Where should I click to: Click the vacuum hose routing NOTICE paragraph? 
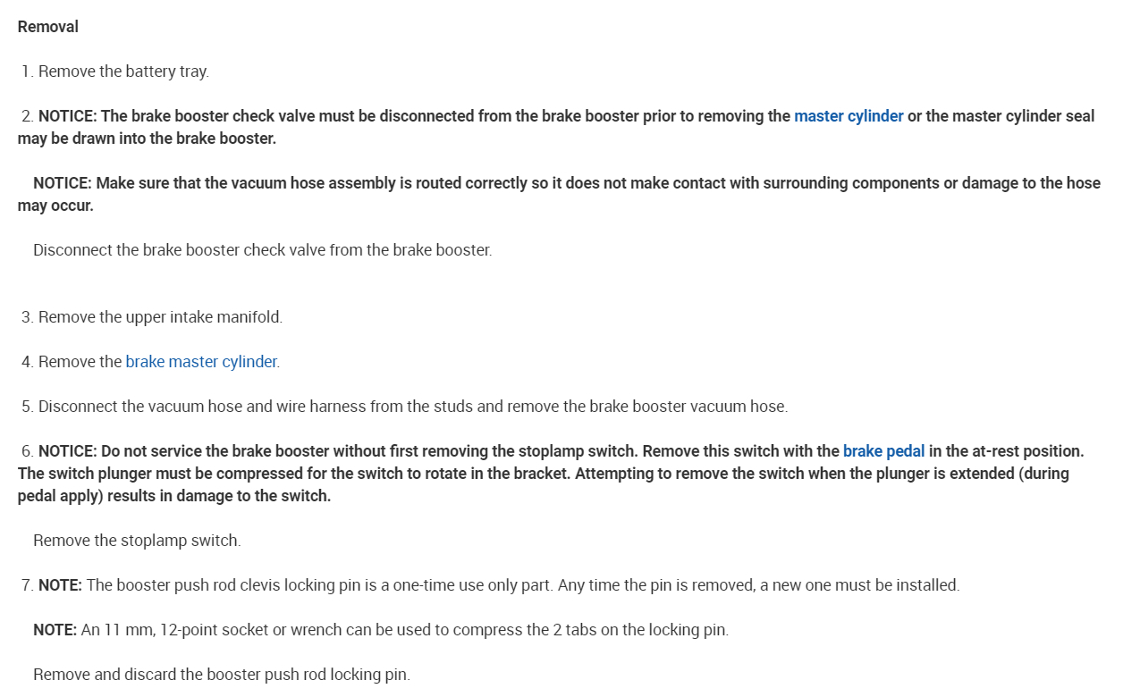(x=566, y=183)
